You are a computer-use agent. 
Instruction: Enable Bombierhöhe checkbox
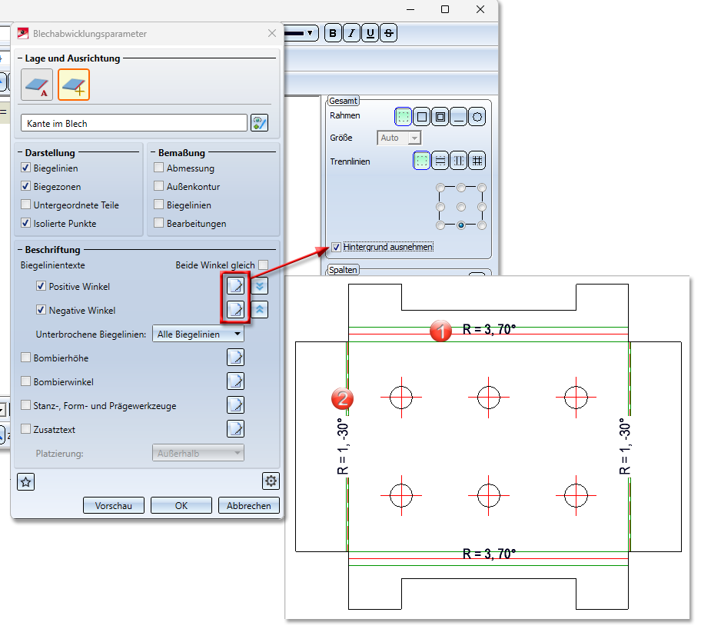coord(26,358)
